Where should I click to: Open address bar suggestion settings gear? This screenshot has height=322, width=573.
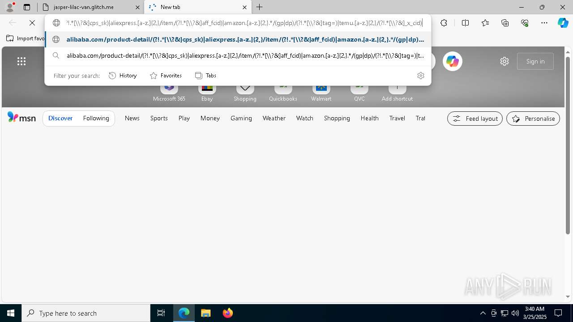pos(420,76)
